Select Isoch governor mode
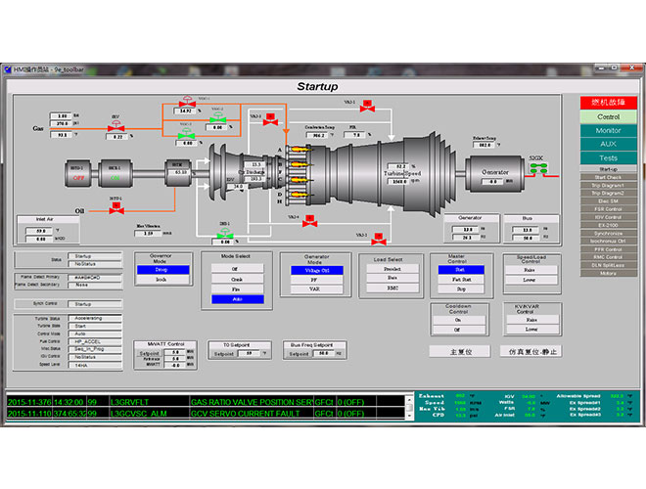The image size is (646, 489). point(162,280)
